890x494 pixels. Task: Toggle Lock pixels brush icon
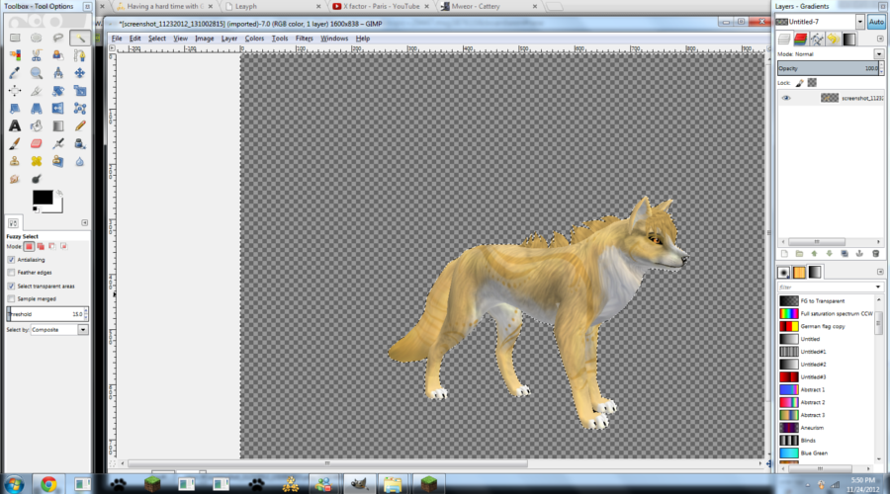pos(800,83)
